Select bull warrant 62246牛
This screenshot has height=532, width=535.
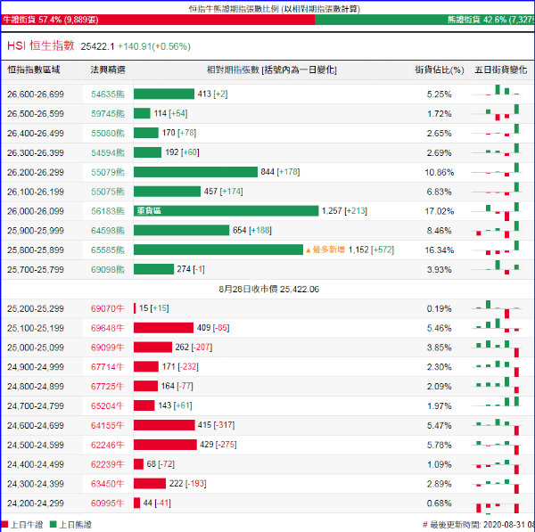tap(108, 445)
